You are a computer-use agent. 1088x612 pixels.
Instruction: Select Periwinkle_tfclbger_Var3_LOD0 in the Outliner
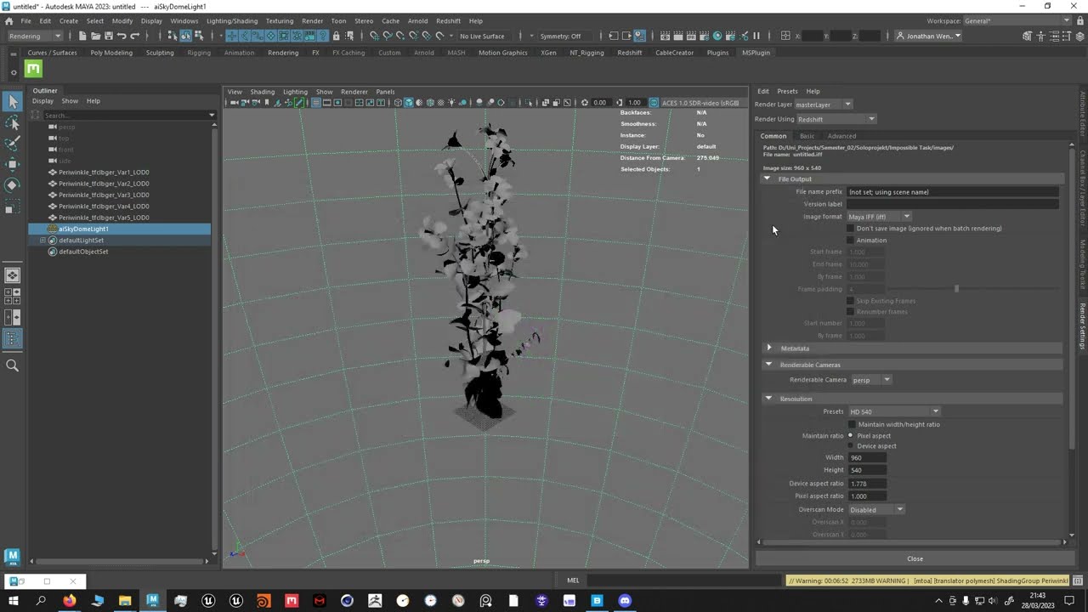point(104,195)
